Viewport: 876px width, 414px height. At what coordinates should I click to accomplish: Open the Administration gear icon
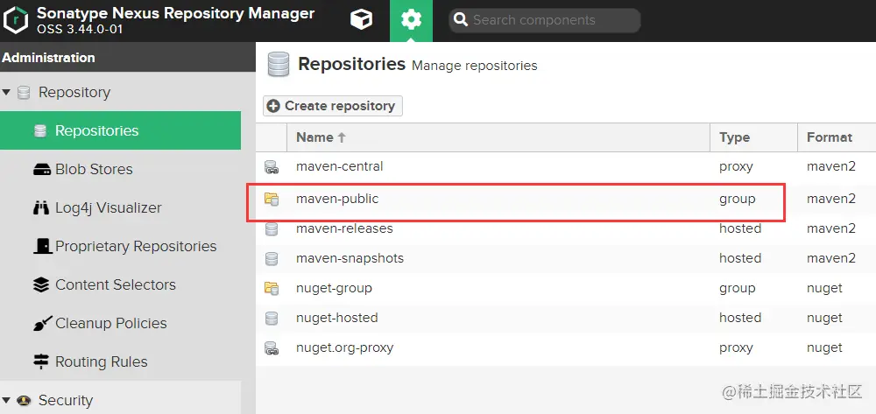pos(411,21)
